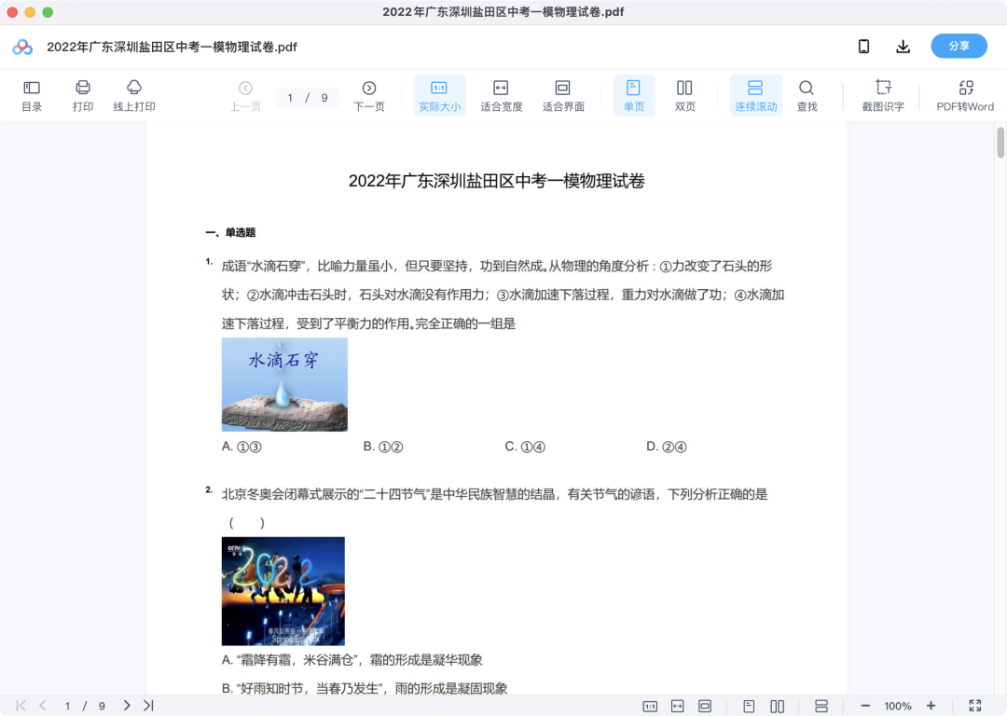Click the document title 2022年广东深圳盐田区中考一模物理试卷
This screenshot has width=1007, height=716.
(x=496, y=181)
